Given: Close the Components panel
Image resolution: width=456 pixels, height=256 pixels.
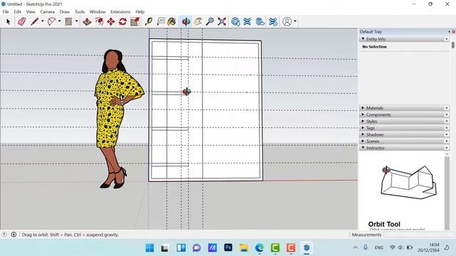Looking at the screenshot, I should [x=447, y=114].
